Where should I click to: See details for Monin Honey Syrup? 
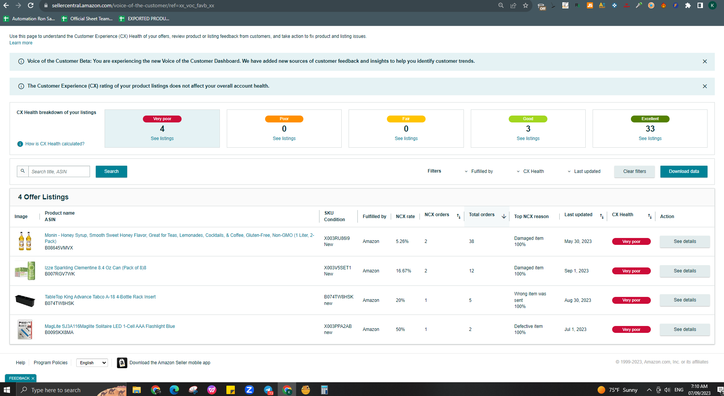(x=685, y=241)
